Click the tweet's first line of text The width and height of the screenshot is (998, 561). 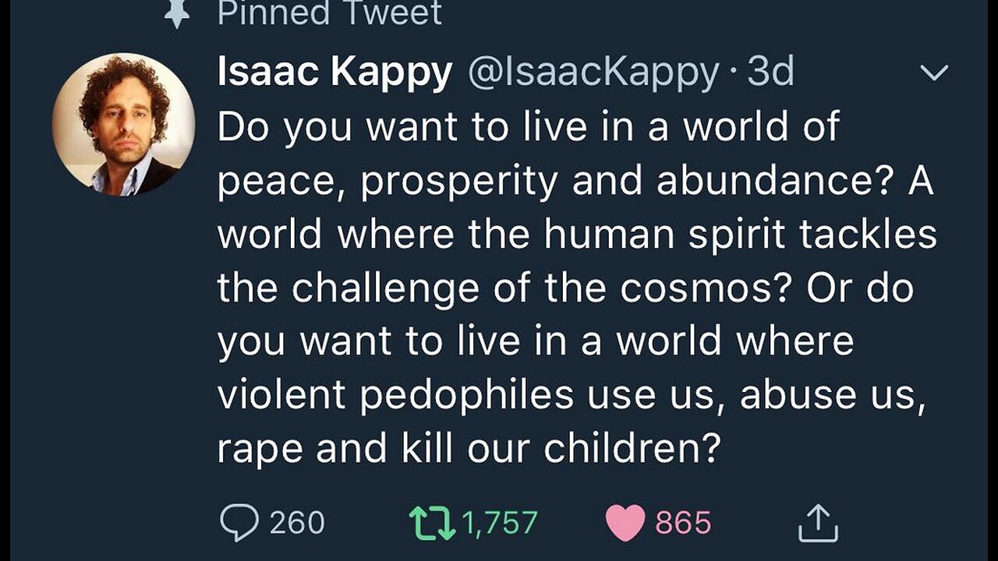[x=528, y=127]
